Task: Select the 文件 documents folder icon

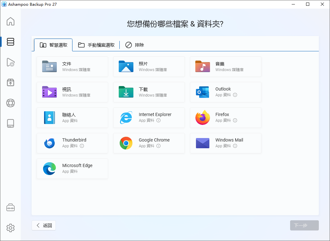Action: tap(49, 66)
